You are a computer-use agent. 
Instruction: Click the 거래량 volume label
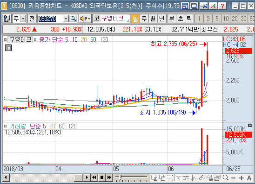click(x=18, y=126)
